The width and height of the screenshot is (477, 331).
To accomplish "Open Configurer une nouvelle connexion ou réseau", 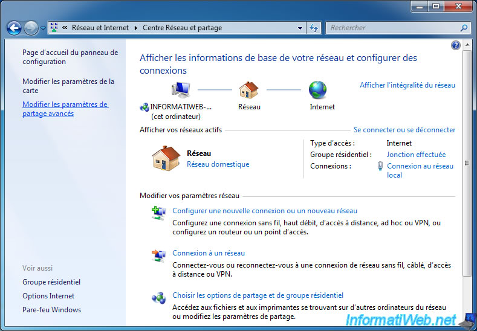I will point(265,211).
